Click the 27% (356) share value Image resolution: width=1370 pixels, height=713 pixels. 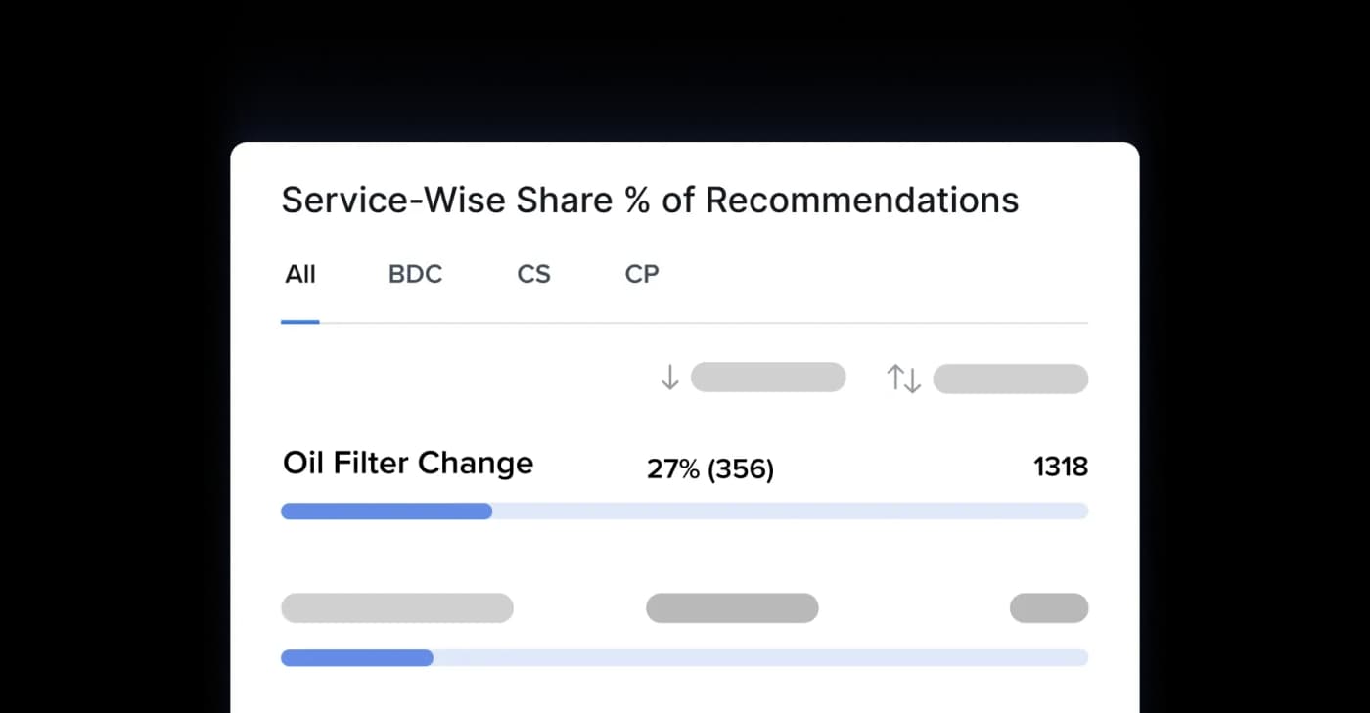click(710, 469)
